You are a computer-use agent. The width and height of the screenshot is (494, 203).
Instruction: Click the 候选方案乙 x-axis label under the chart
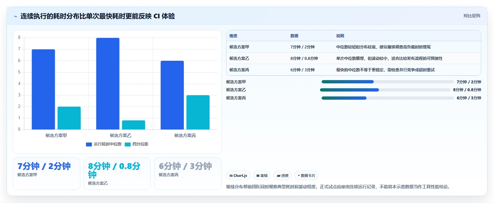121,135
